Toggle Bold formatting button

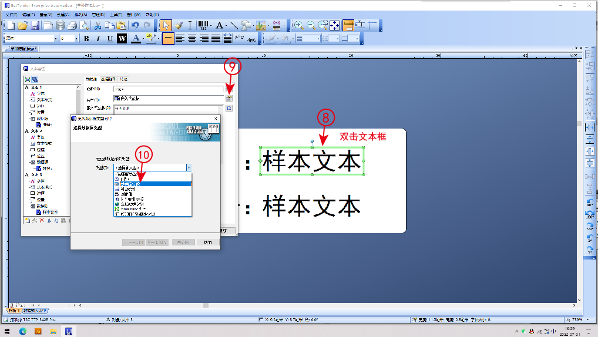tap(86, 39)
